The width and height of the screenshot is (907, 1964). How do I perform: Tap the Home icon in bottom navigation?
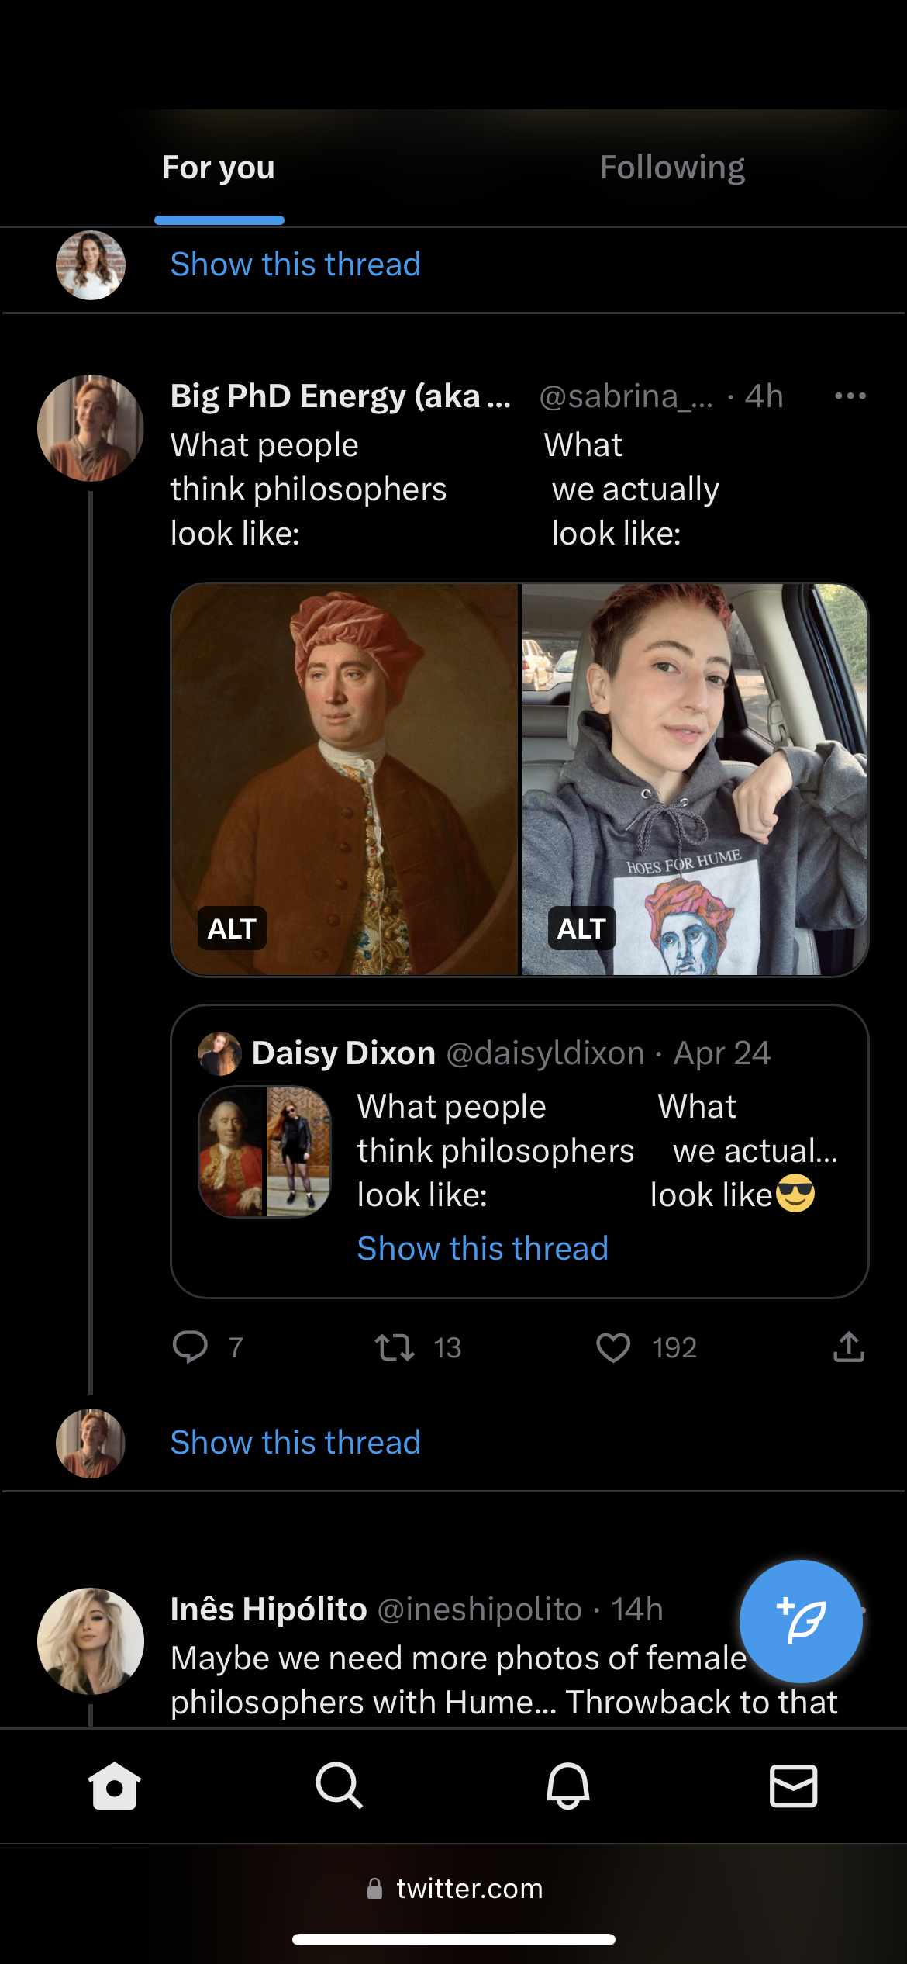tap(114, 1786)
